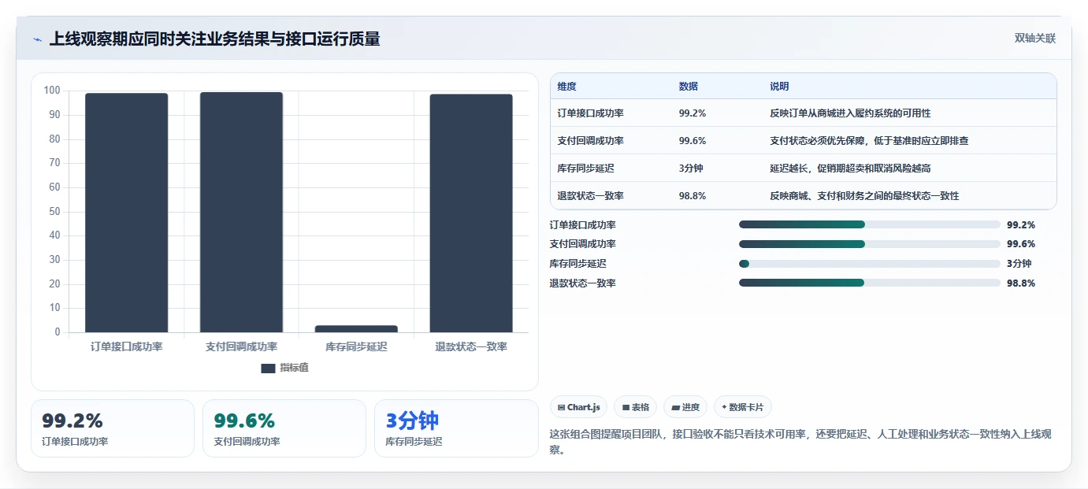Click description 反映订单从商城进入履约系统的可用性
1088x489 pixels.
point(850,113)
